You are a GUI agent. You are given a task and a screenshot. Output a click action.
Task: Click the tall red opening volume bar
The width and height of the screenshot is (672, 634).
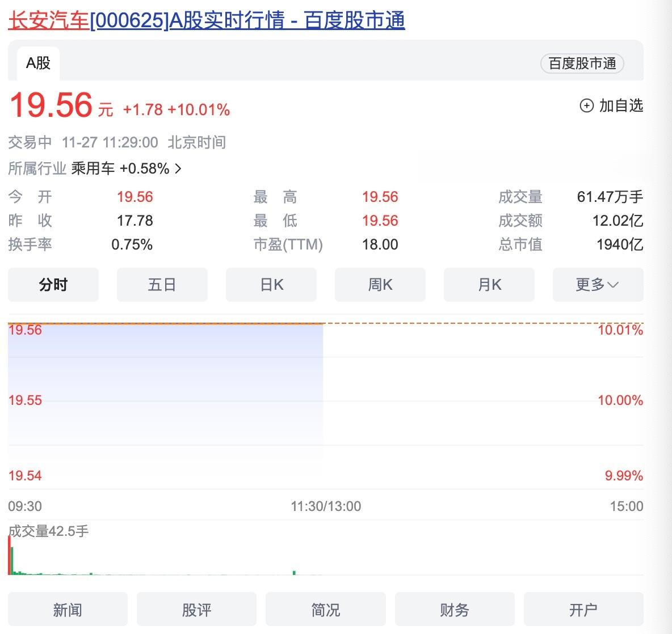10,555
